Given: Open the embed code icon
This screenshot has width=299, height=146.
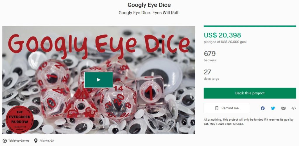Looking at the screenshot, I should (294, 108).
